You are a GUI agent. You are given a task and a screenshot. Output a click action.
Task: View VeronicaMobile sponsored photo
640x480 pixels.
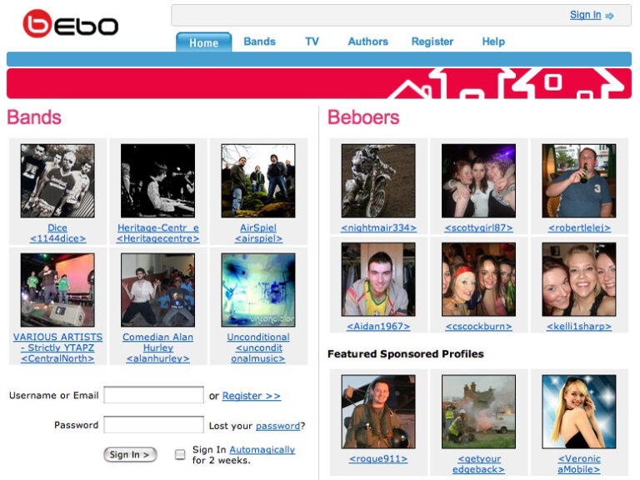[x=579, y=412]
